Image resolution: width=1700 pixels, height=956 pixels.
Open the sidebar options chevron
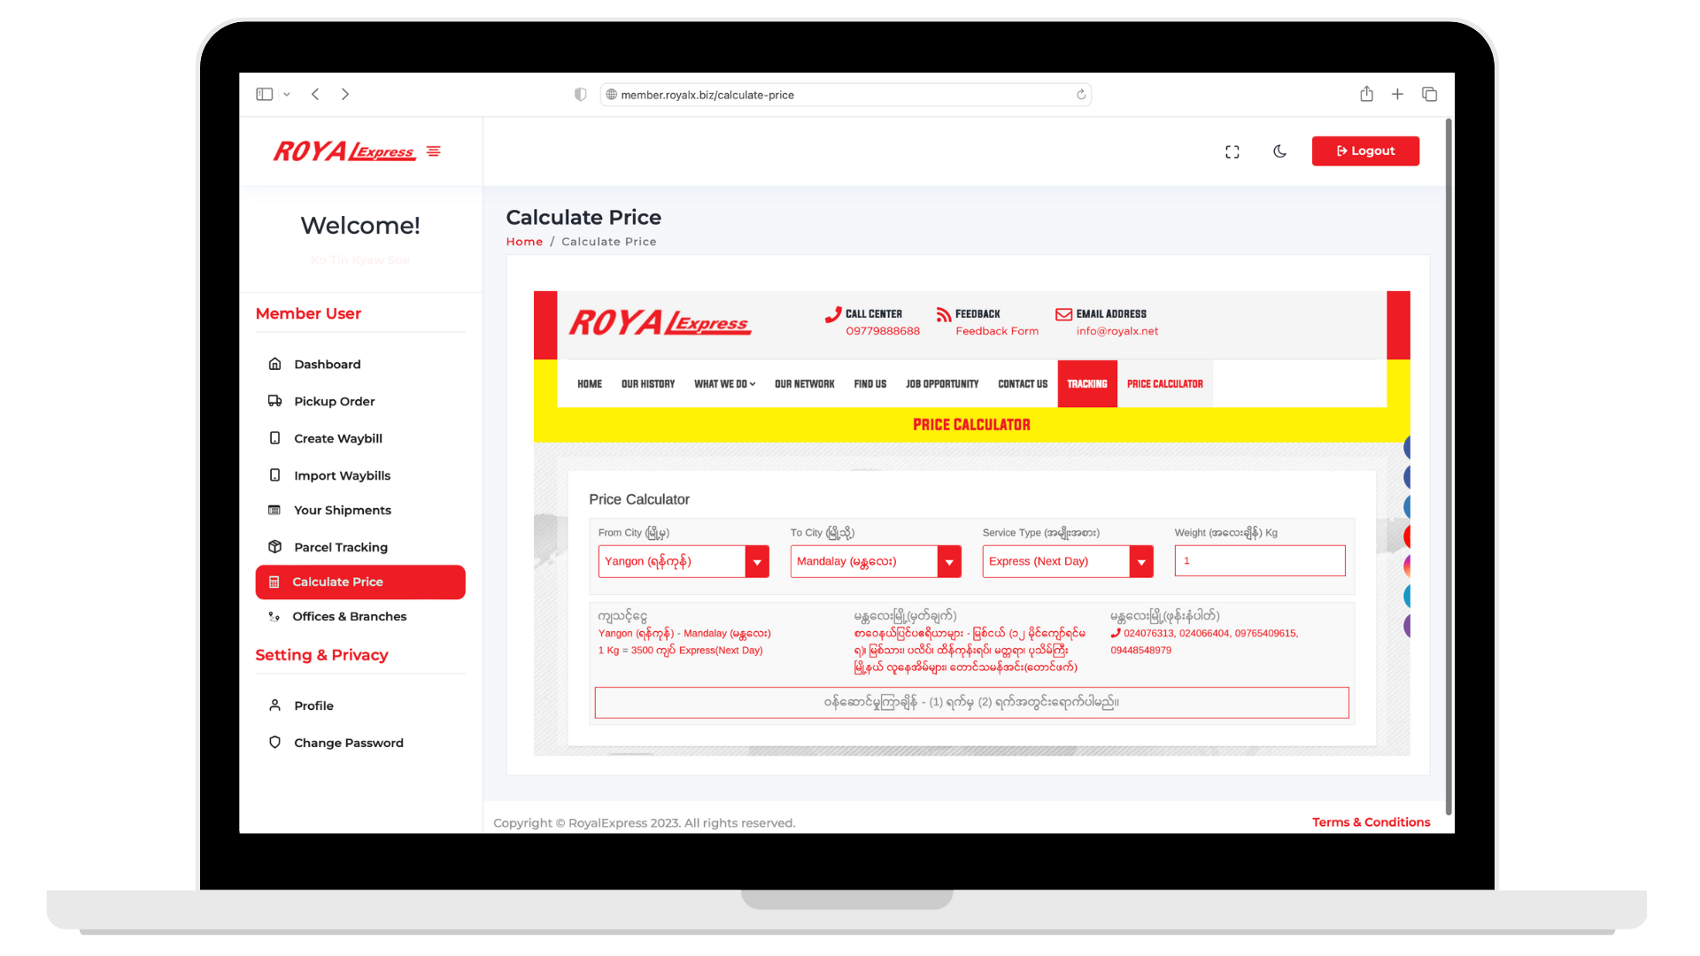click(287, 95)
